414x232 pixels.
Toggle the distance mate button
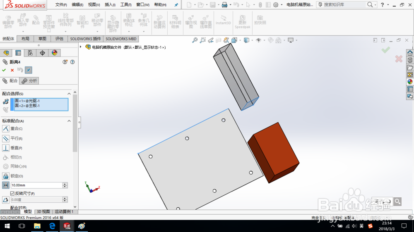pyautogui.click(x=5, y=185)
